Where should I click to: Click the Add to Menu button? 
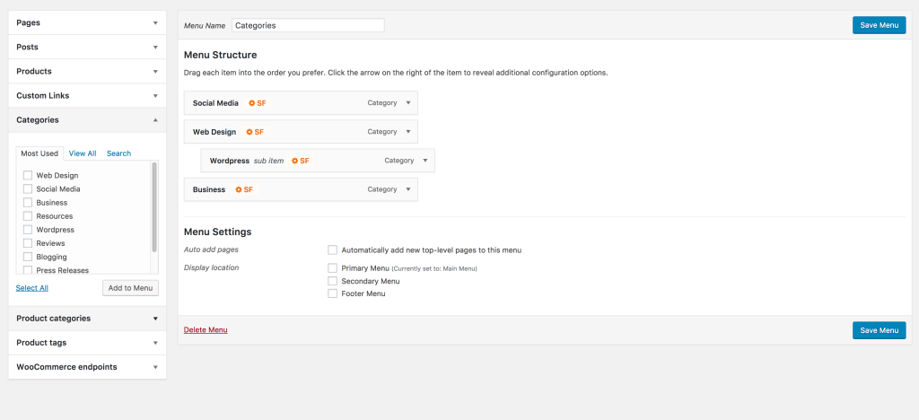coord(131,288)
